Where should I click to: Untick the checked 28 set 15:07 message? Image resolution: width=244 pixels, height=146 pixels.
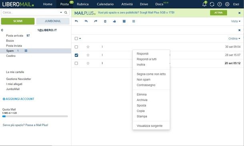tap(76, 55)
